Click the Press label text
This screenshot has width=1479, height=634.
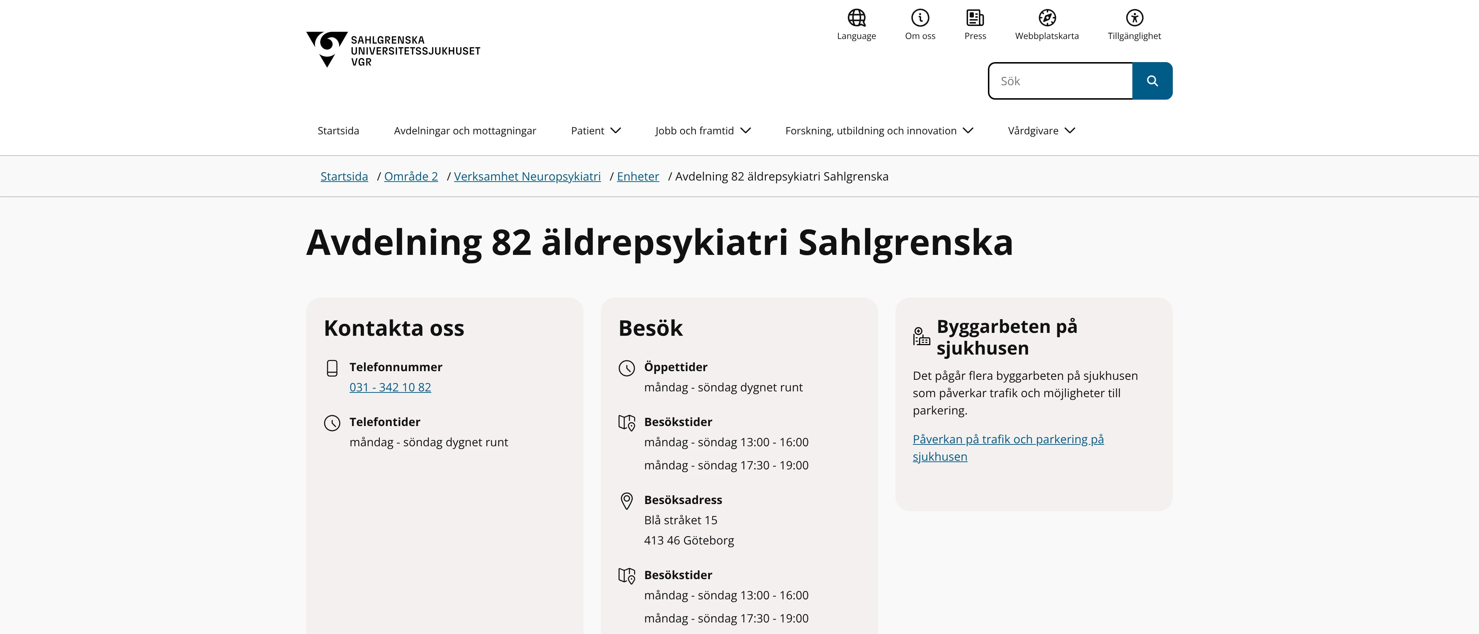point(975,36)
